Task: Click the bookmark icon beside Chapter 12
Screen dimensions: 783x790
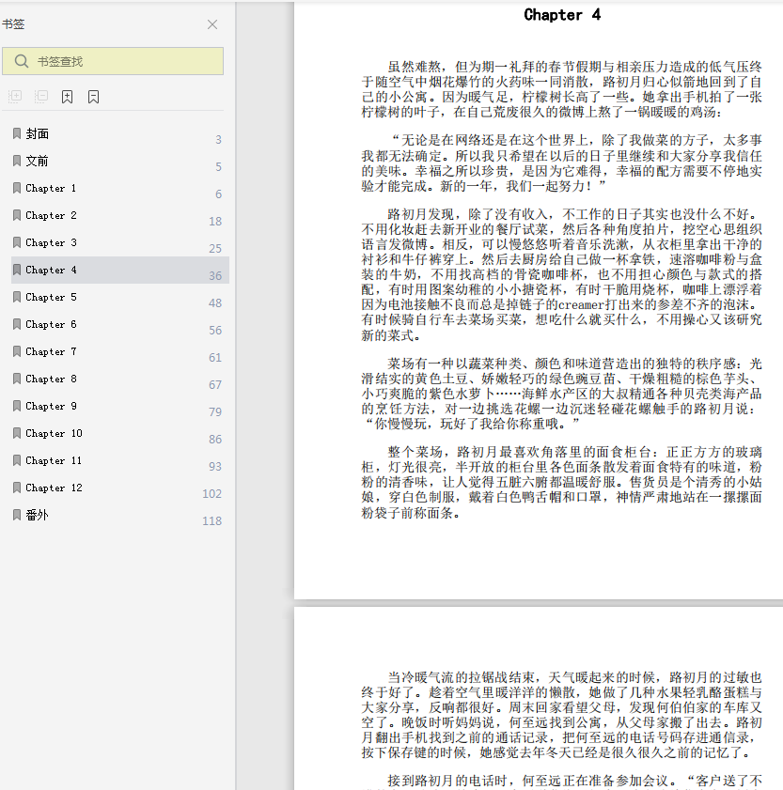Action: point(17,488)
